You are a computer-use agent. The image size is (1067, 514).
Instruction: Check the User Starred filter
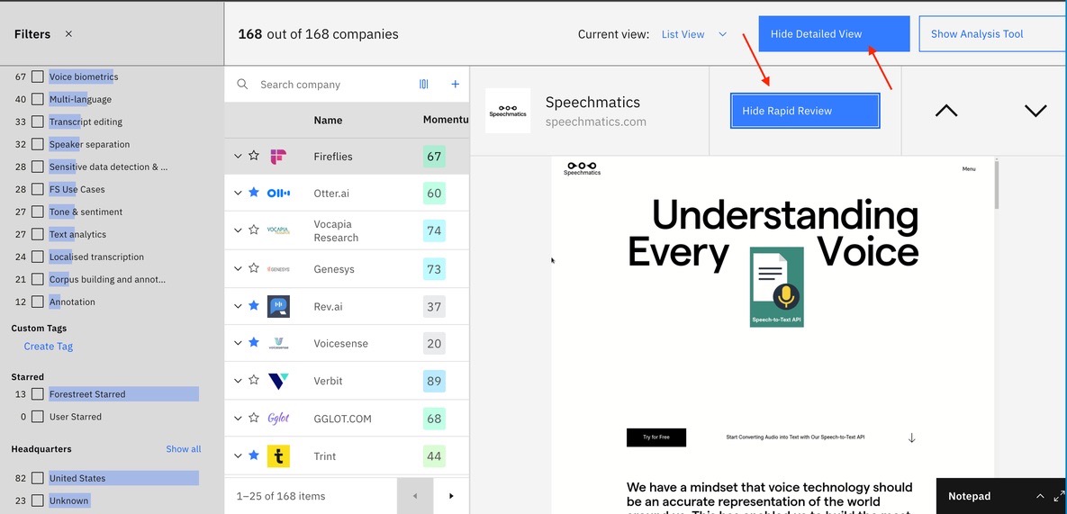tap(38, 416)
